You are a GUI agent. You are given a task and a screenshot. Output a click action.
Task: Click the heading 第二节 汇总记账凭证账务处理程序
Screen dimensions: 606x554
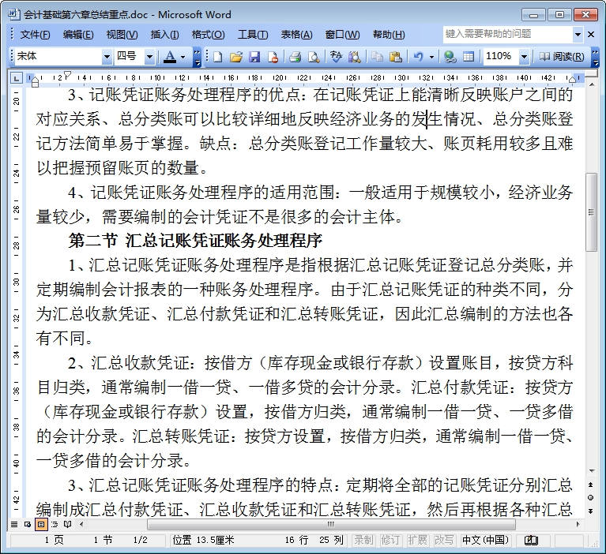point(195,241)
